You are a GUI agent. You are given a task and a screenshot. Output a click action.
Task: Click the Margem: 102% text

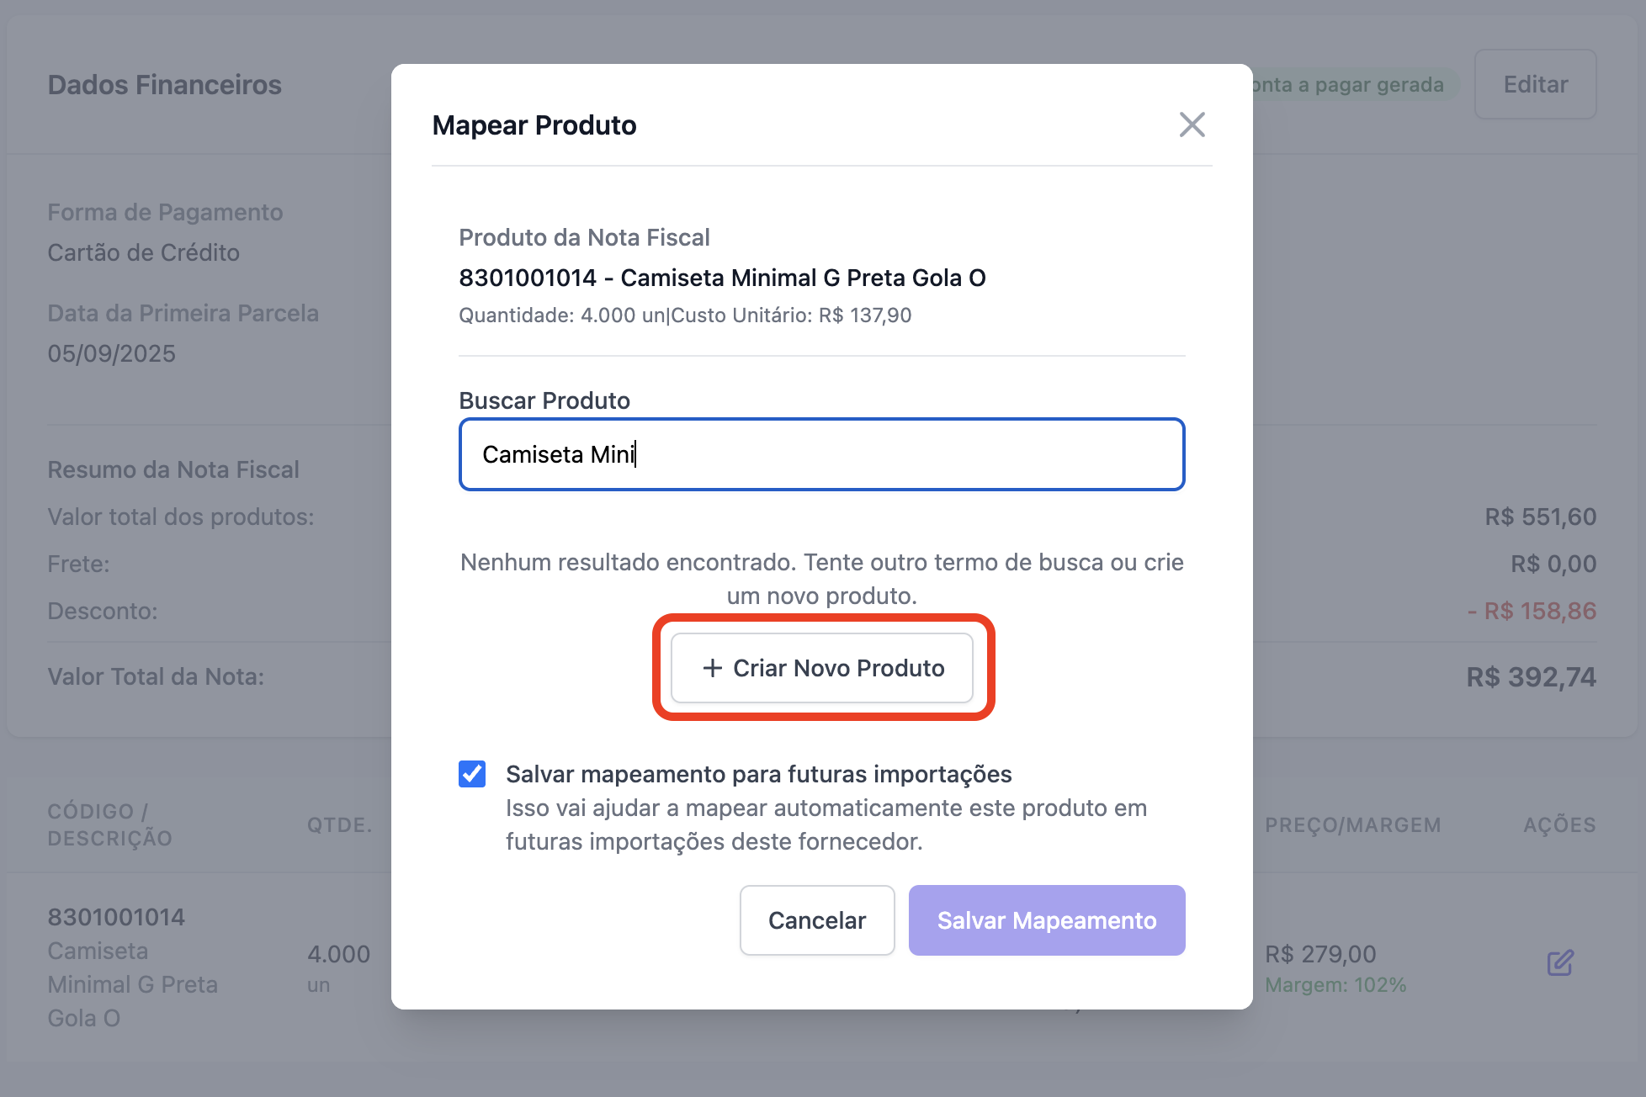1335,985
